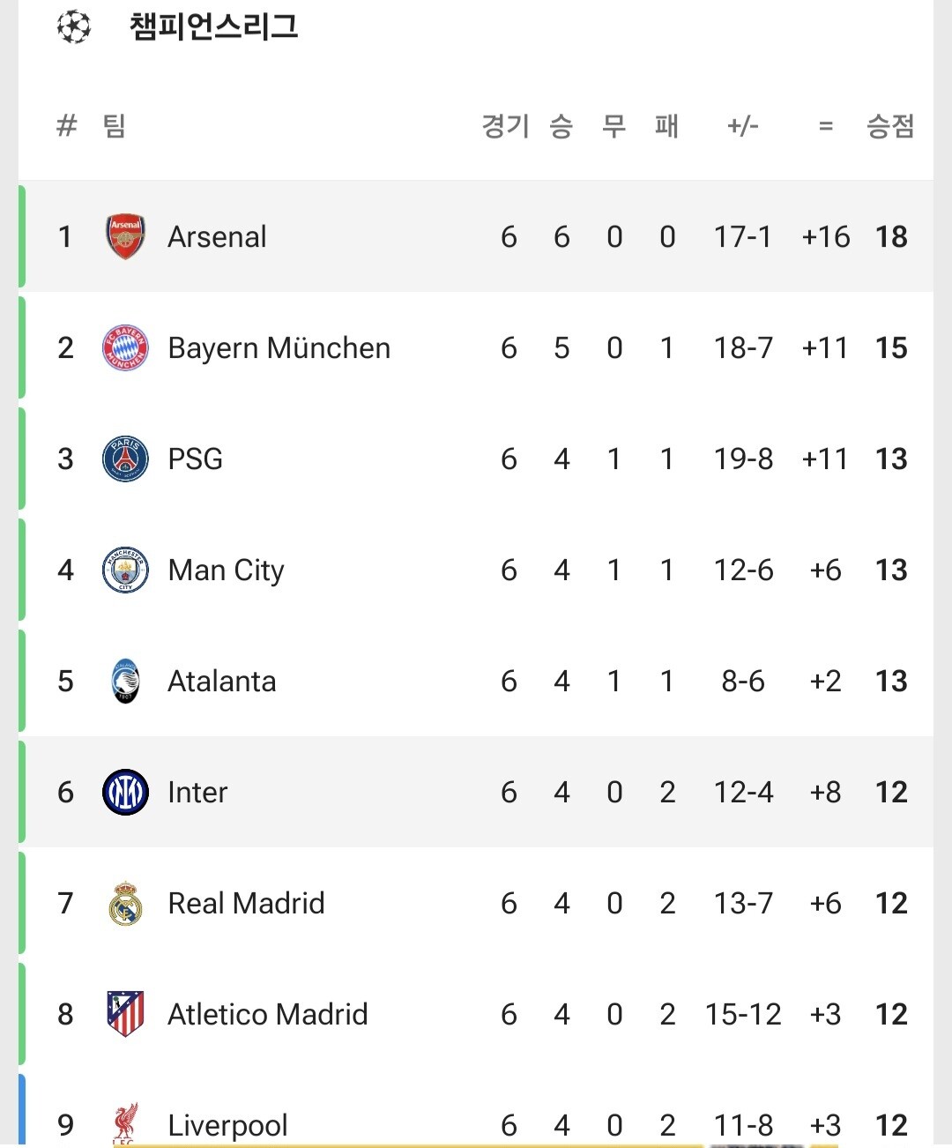This screenshot has height=1148, width=952.
Task: Click the 승점 points column header
Action: [x=890, y=126]
